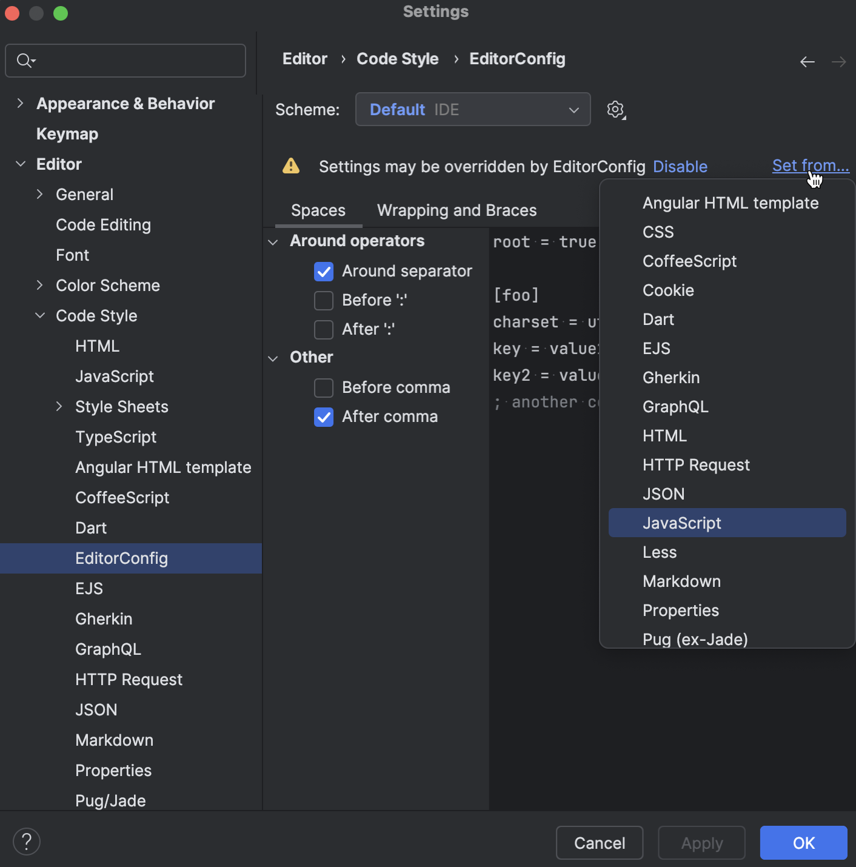856x867 pixels.
Task: Switch to the Wrapping and Braces tab
Action: point(456,210)
